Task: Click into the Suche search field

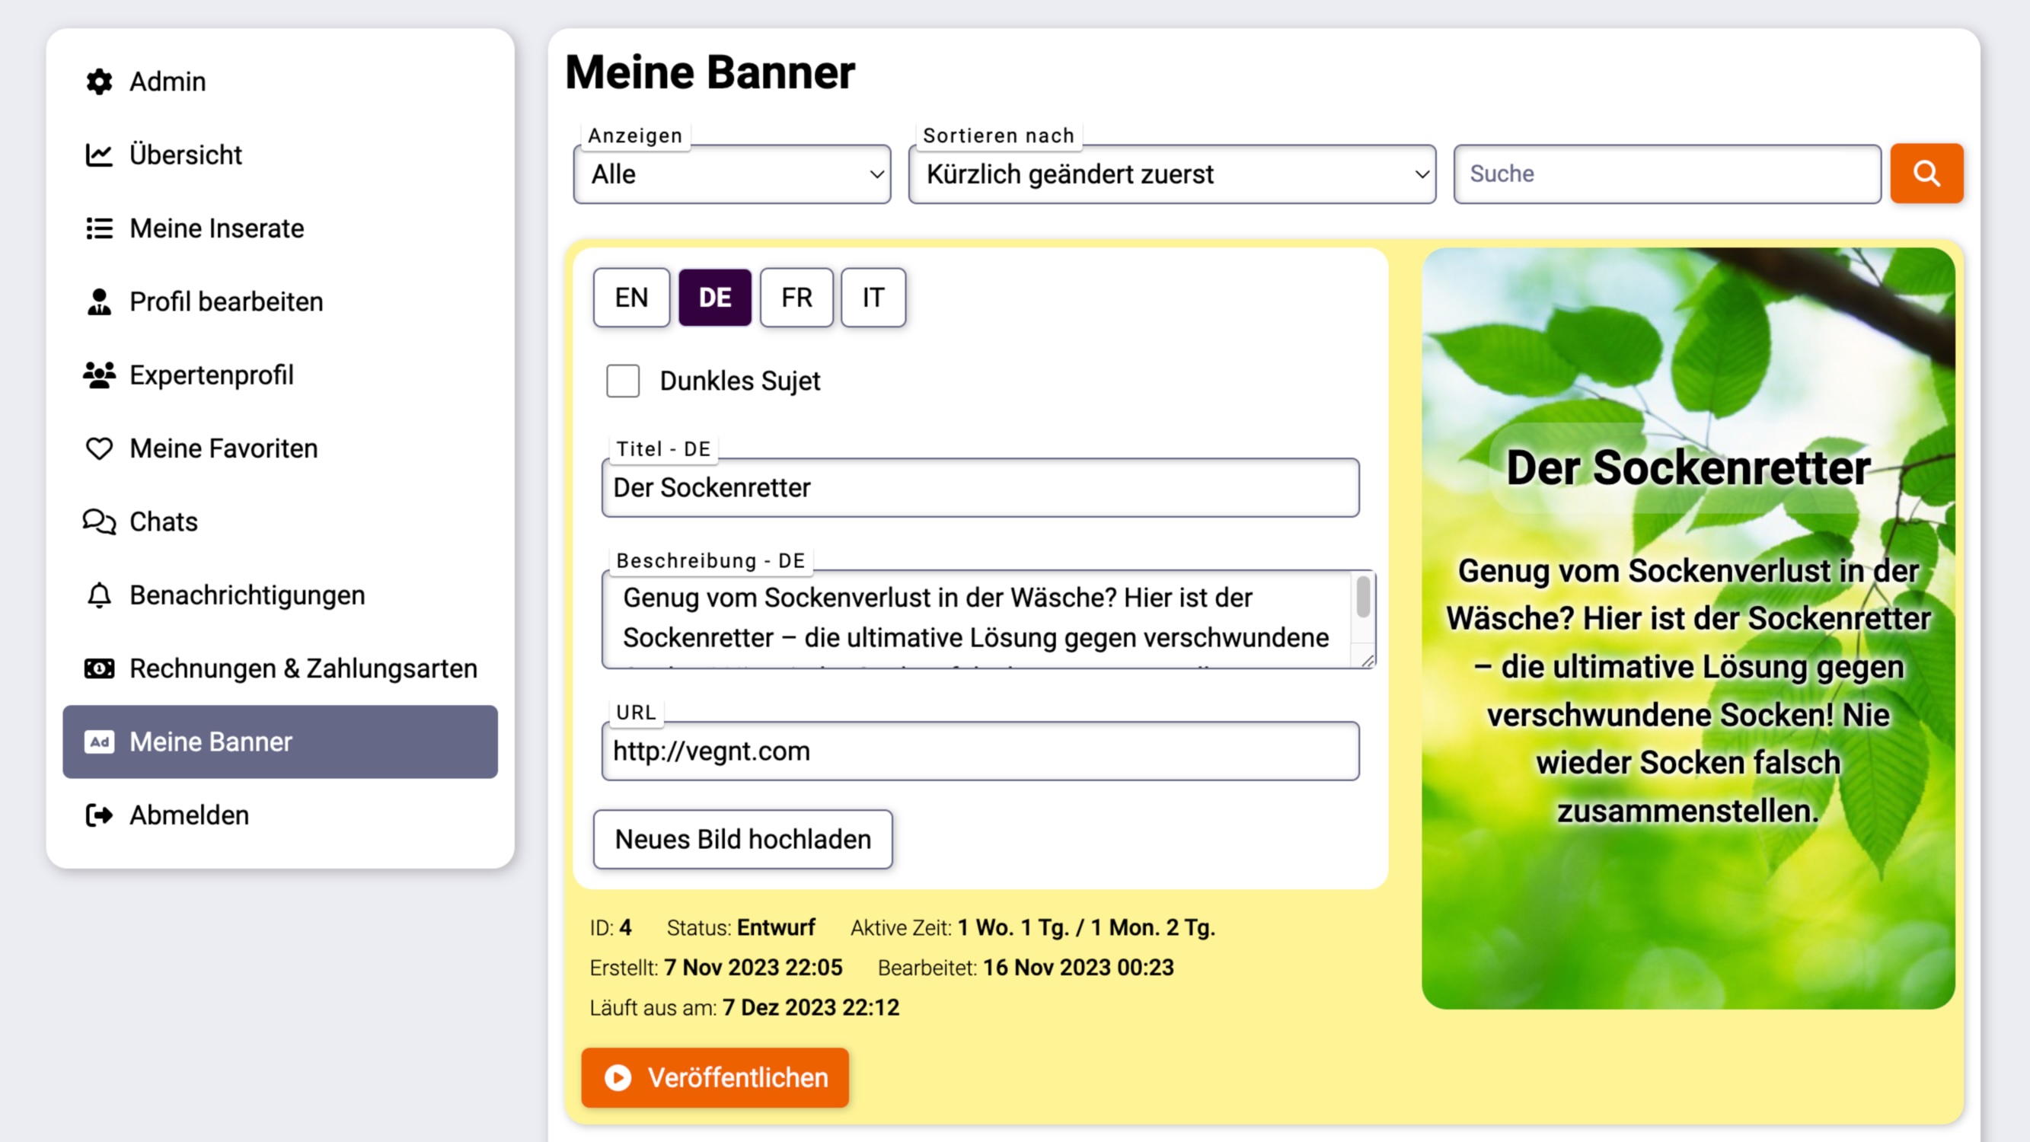Action: pyautogui.click(x=1667, y=174)
